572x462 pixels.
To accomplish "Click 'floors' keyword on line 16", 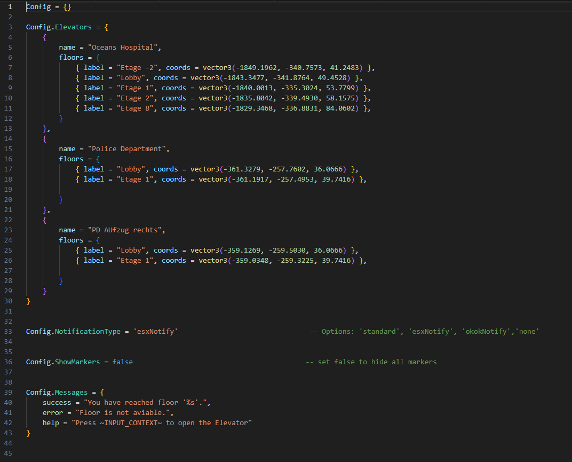I will 71,159.
